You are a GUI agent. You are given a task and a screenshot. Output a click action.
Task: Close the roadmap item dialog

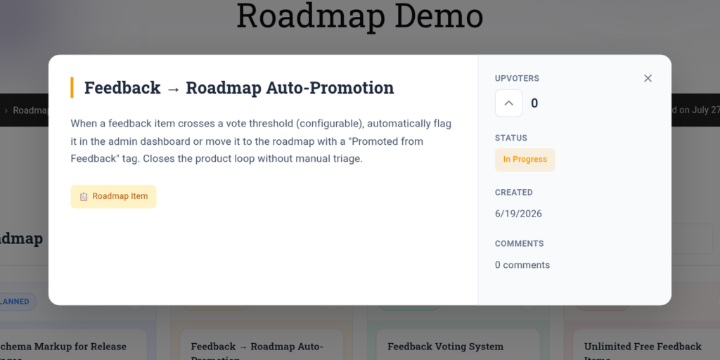coord(648,79)
